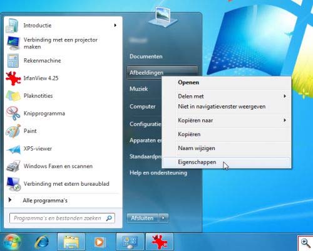Screen dimensions: 313x251
Task: Click the Knipprogramma scissors icon
Action: (13, 114)
